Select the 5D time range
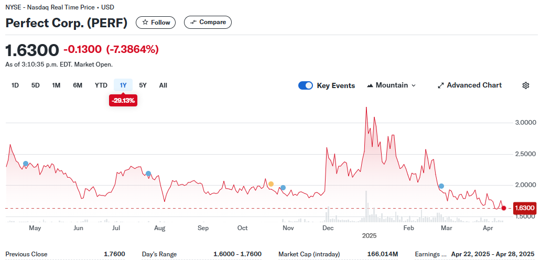 (36, 85)
